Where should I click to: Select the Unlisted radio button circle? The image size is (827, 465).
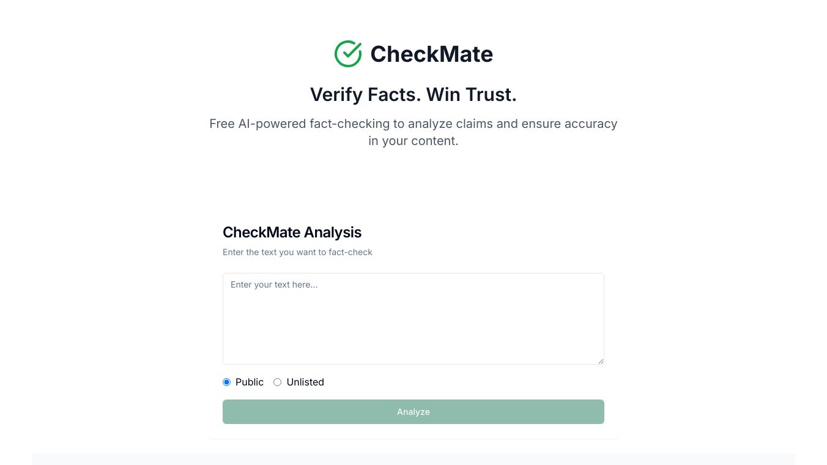point(278,382)
